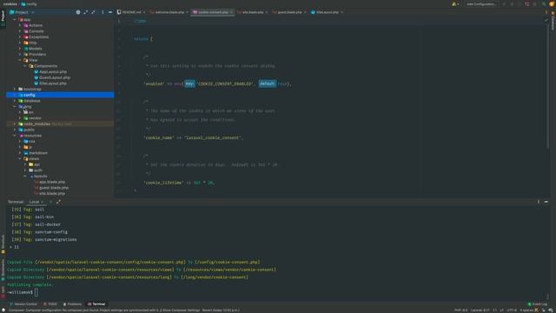The width and height of the screenshot is (556, 313).
Task: Hide the Project tool window
Action: [x=110, y=12]
